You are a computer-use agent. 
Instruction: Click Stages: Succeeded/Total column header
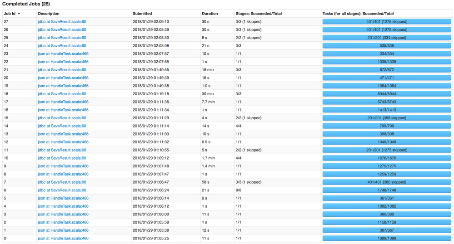[x=259, y=14]
